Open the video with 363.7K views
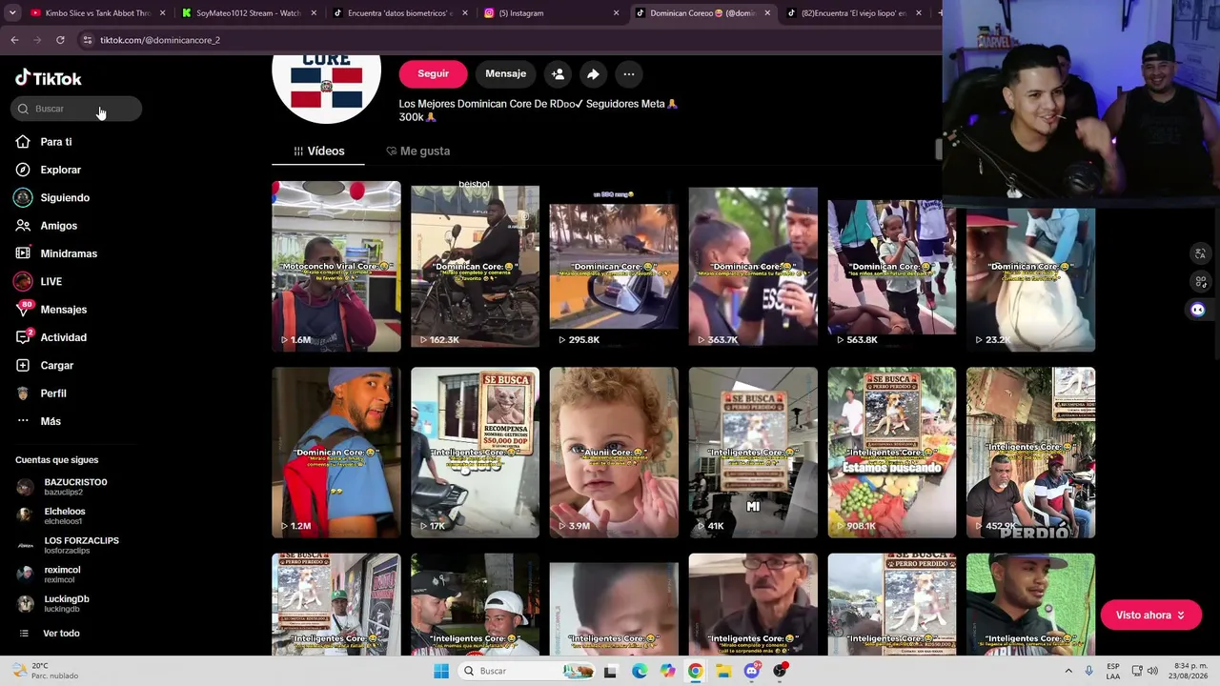1220x686 pixels. pyautogui.click(x=753, y=266)
